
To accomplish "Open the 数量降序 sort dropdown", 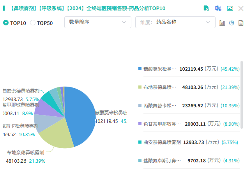I will 97,22.
